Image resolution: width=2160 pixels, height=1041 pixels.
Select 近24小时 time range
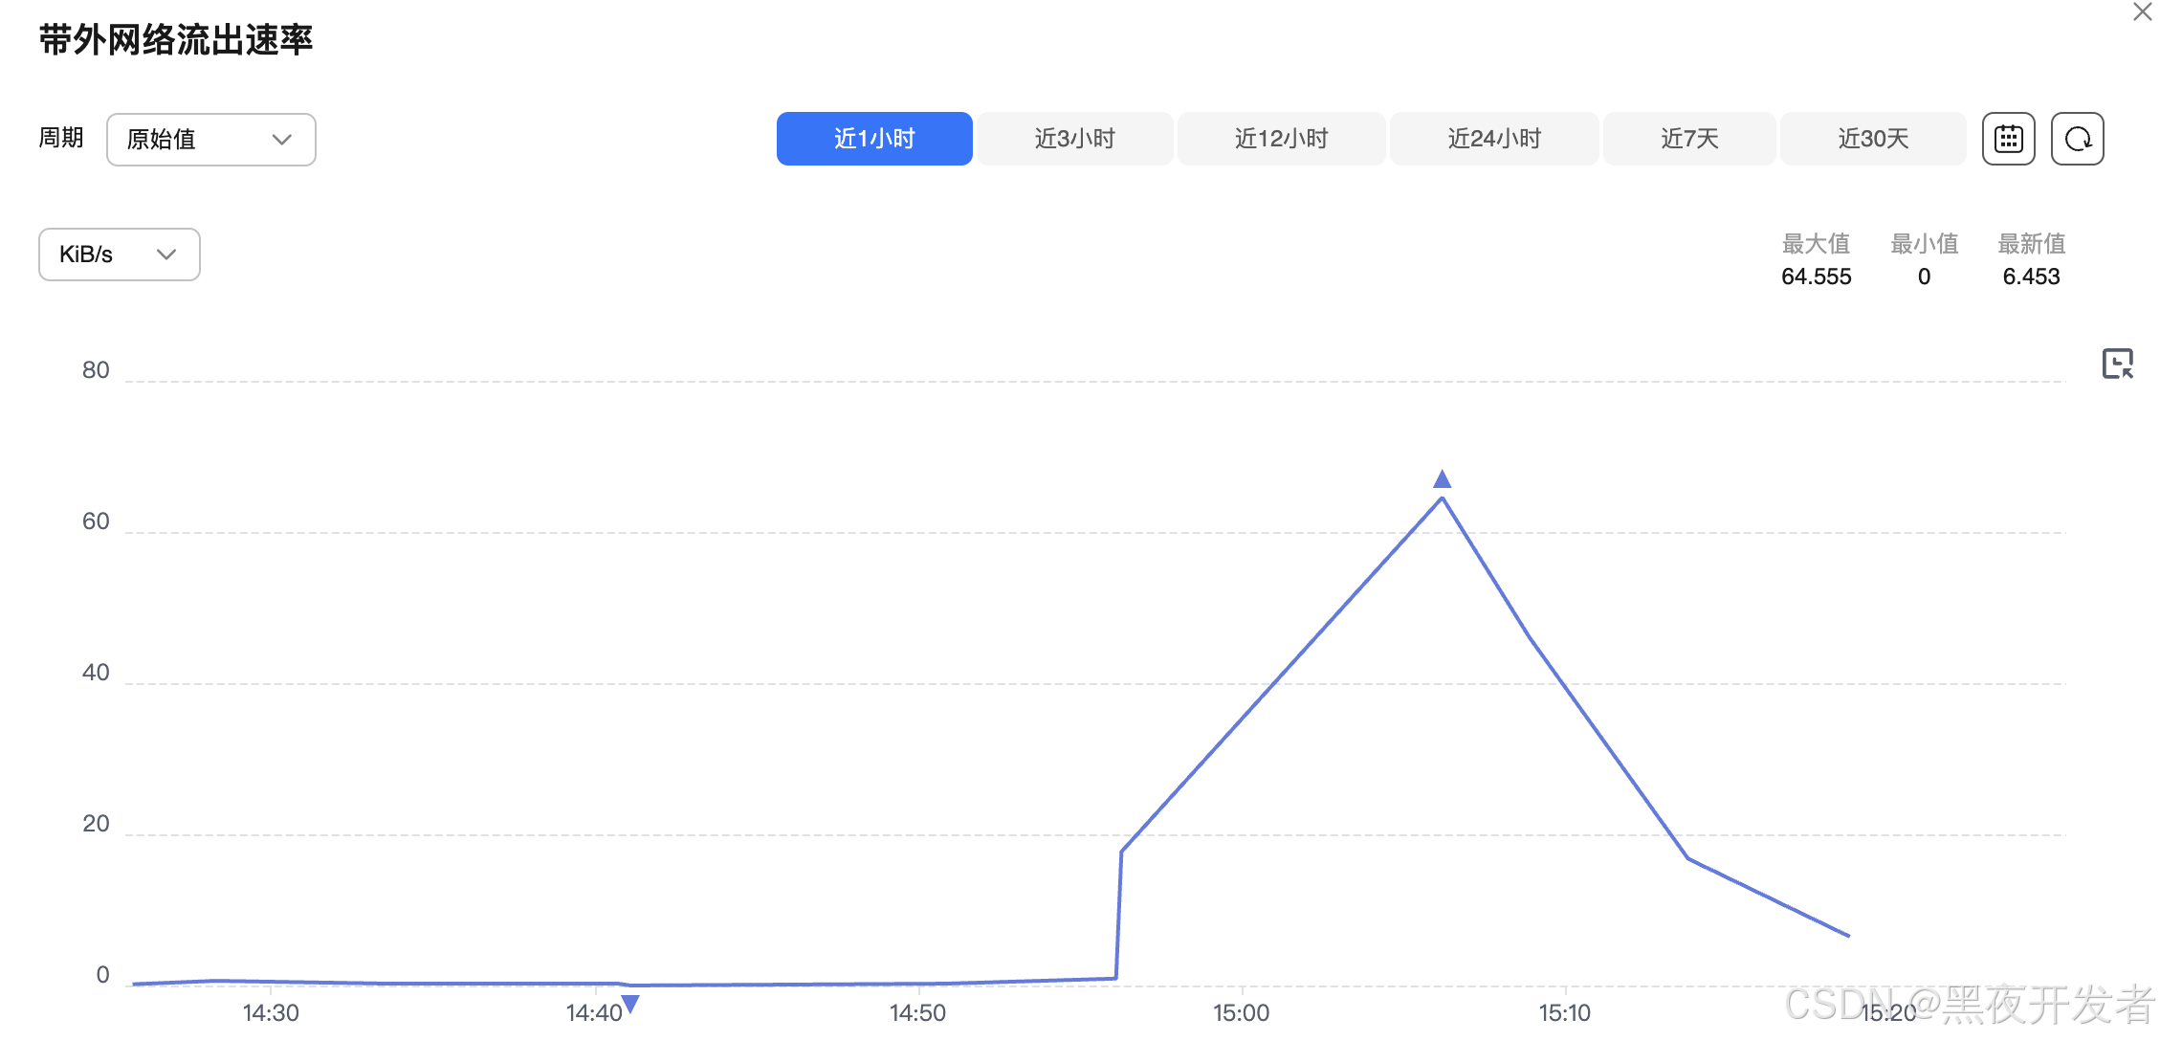(x=1493, y=139)
